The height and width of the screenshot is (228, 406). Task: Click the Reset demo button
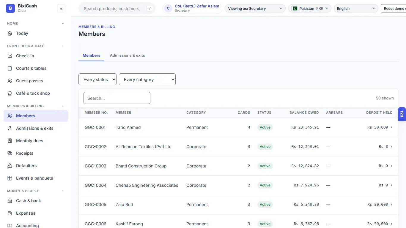[x=394, y=9]
